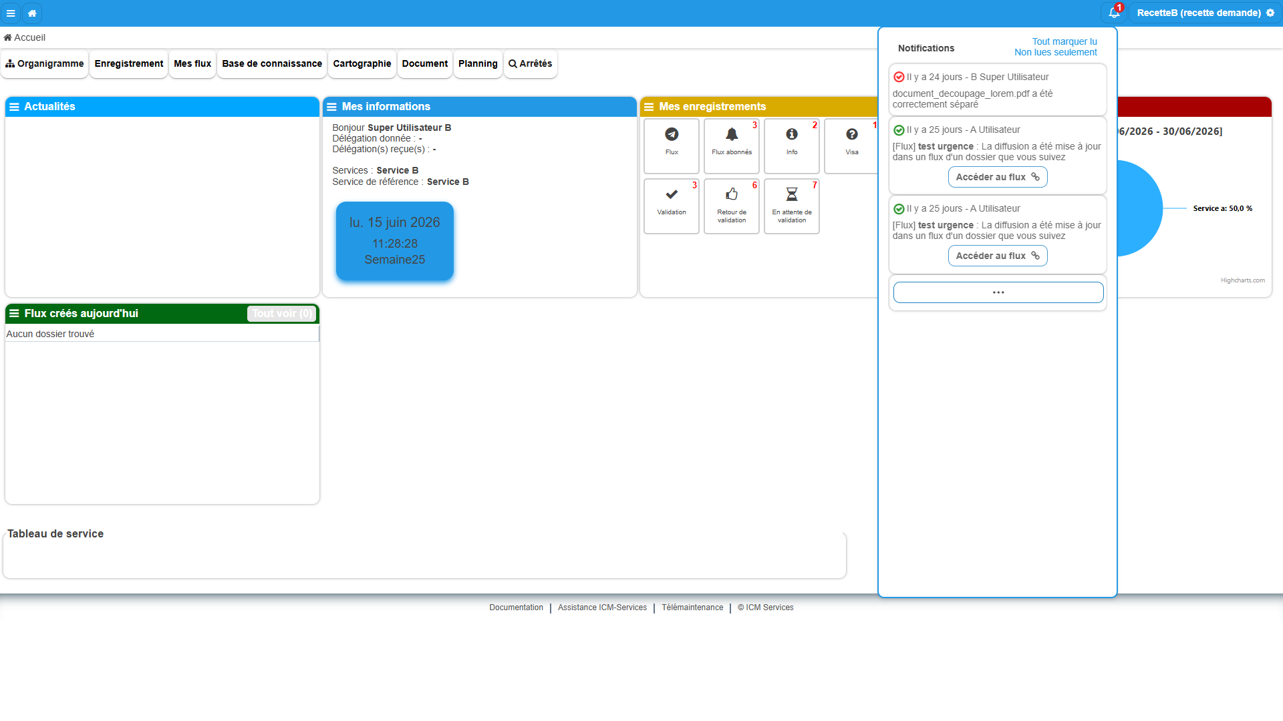Image resolution: width=1283 pixels, height=721 pixels.
Task: Load more notifications with the ellipsis button
Action: 998,292
